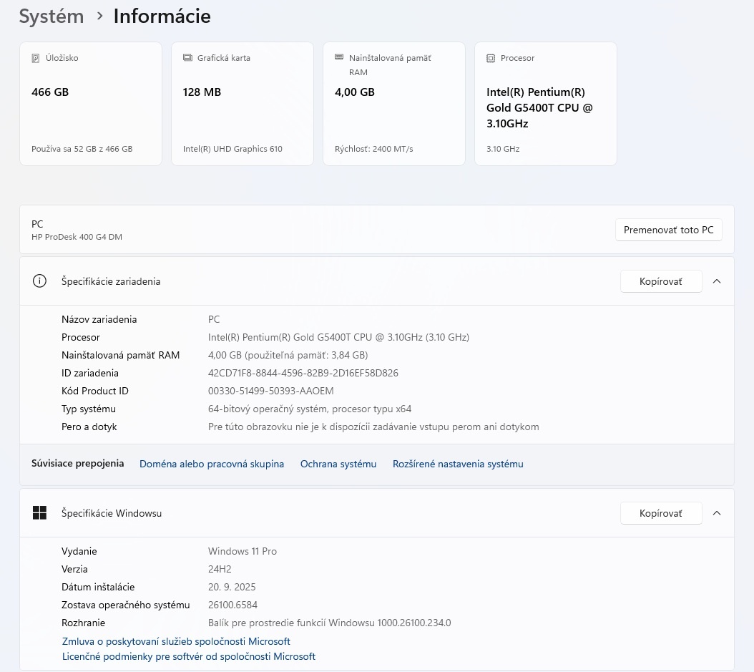Open Rozšírené nastavenia systému link

click(458, 464)
